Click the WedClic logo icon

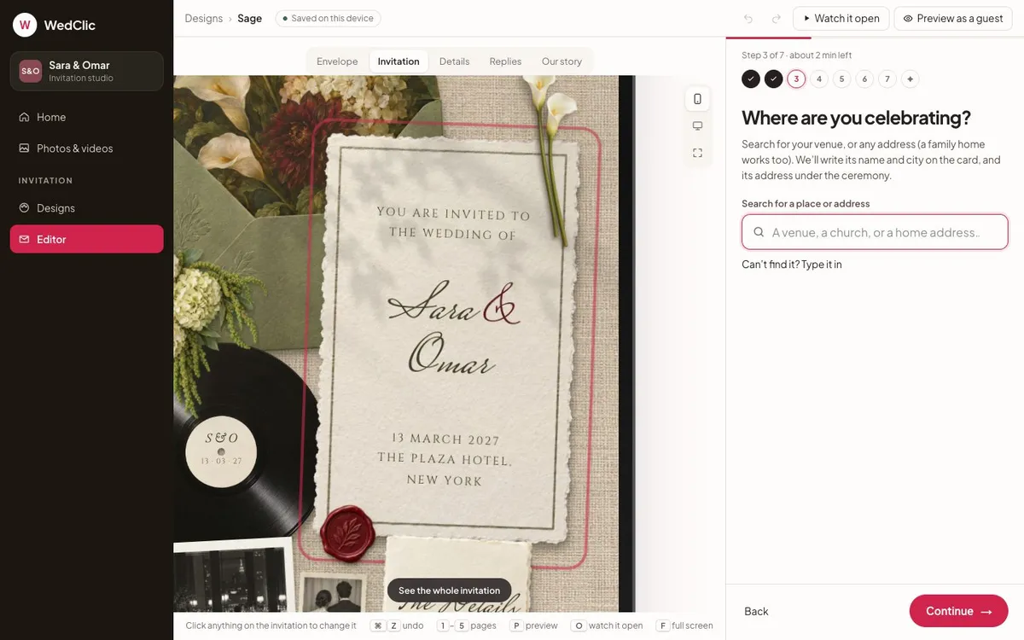tap(25, 25)
